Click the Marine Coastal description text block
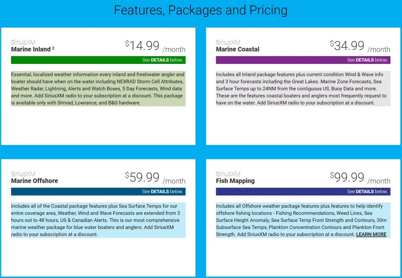Image resolution: width=402 pixels, height=278 pixels. tap(303, 89)
